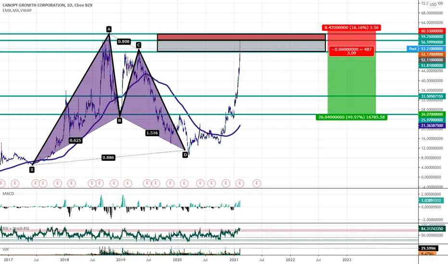Click the MACD value label 1.03891312
The height and width of the screenshot is (264, 448).
coord(432,201)
